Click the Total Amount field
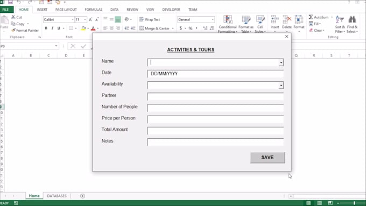Image resolution: width=366 pixels, height=206 pixels. point(215,131)
